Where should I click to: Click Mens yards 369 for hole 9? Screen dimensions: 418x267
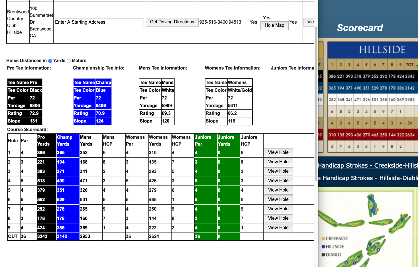[84, 228]
